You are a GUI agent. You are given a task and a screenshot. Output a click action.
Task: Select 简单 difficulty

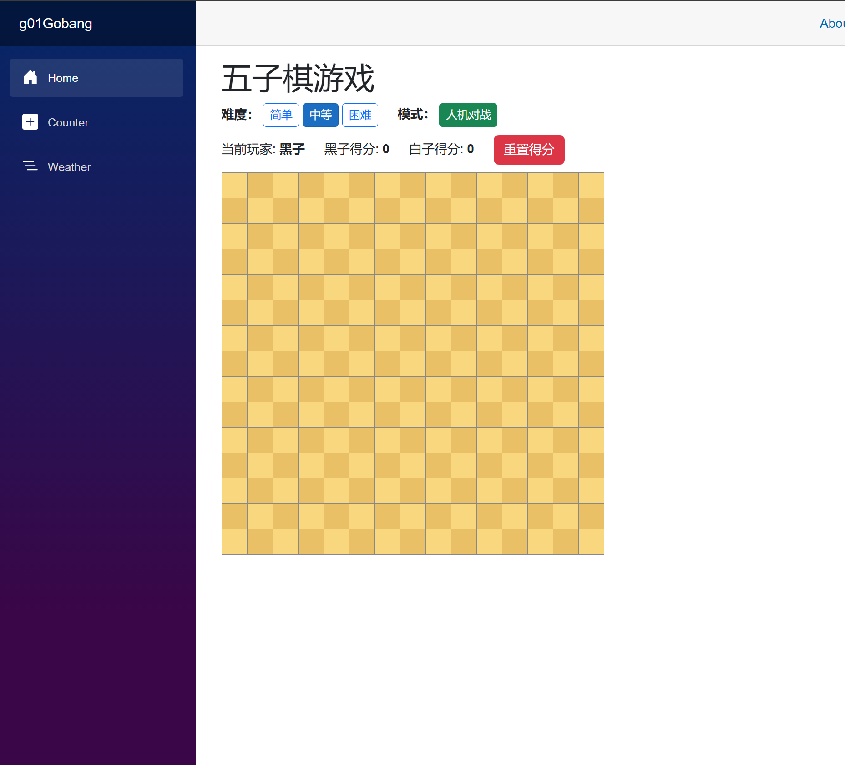coord(281,115)
